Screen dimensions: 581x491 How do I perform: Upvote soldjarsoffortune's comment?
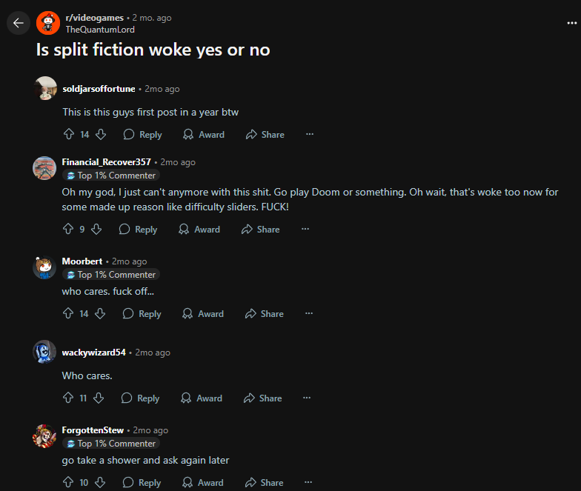tap(69, 134)
